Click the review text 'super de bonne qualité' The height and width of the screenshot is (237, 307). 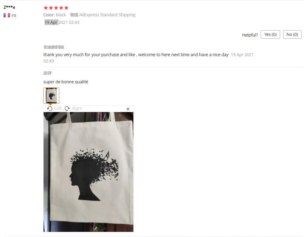click(66, 82)
